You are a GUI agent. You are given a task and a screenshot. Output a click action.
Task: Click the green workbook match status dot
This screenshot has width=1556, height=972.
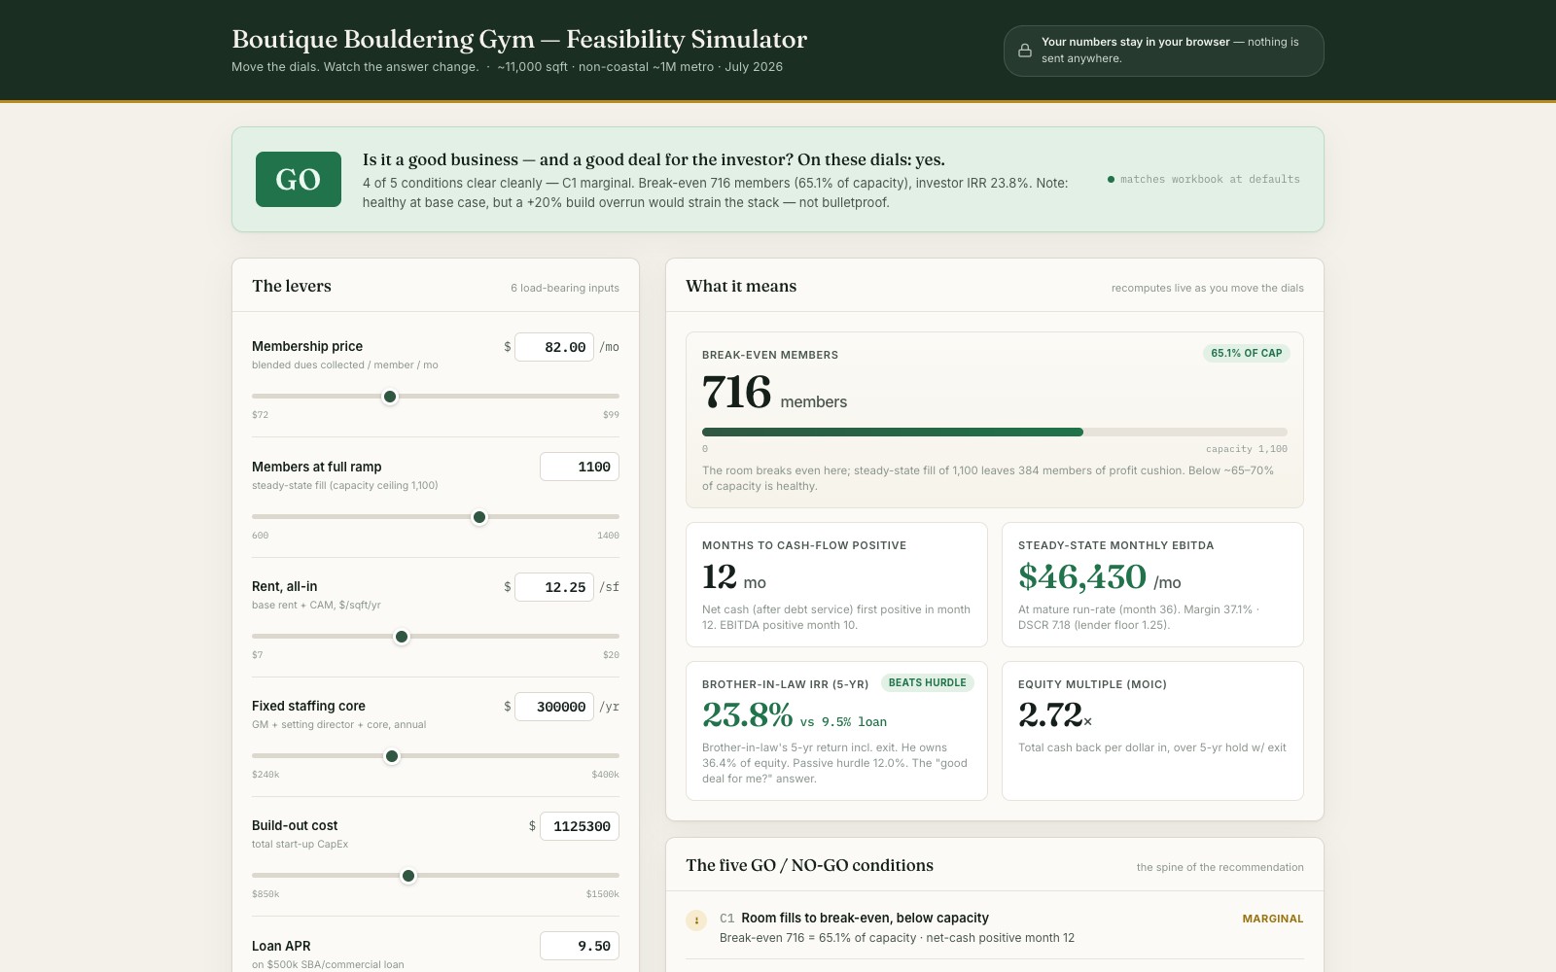(x=1111, y=179)
